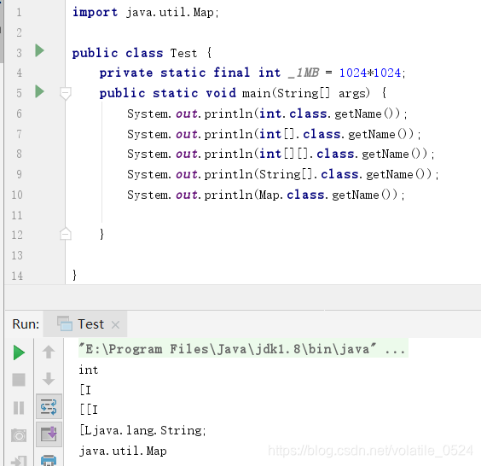Click the int[][].class.getName() line 8

tap(281, 154)
